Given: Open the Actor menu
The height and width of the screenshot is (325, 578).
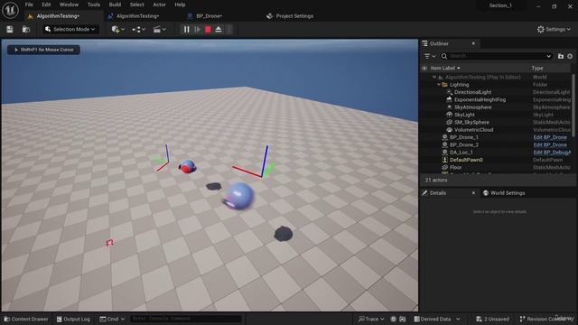Looking at the screenshot, I should click(159, 5).
